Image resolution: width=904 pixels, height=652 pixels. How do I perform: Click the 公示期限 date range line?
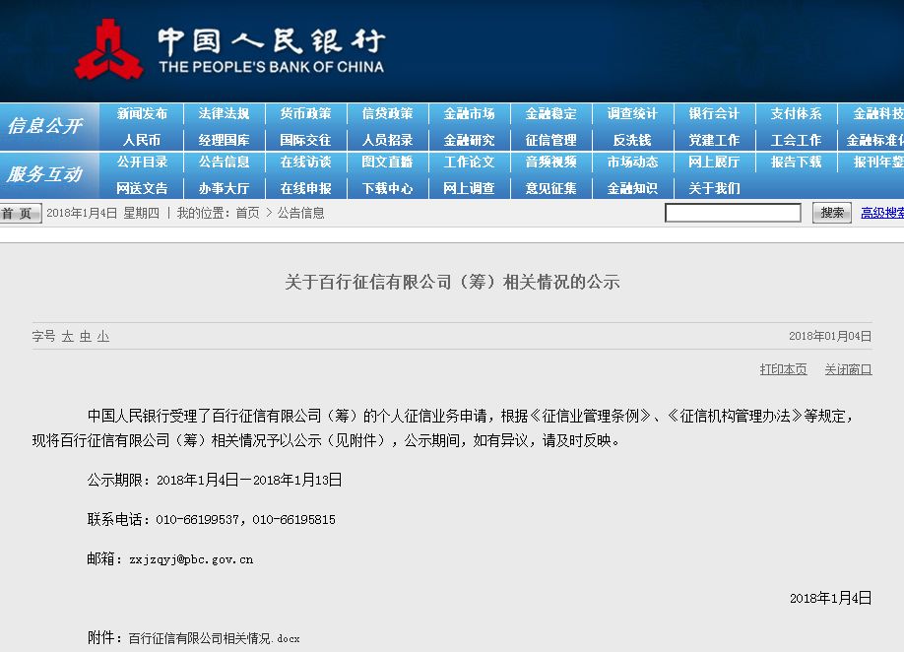[215, 480]
